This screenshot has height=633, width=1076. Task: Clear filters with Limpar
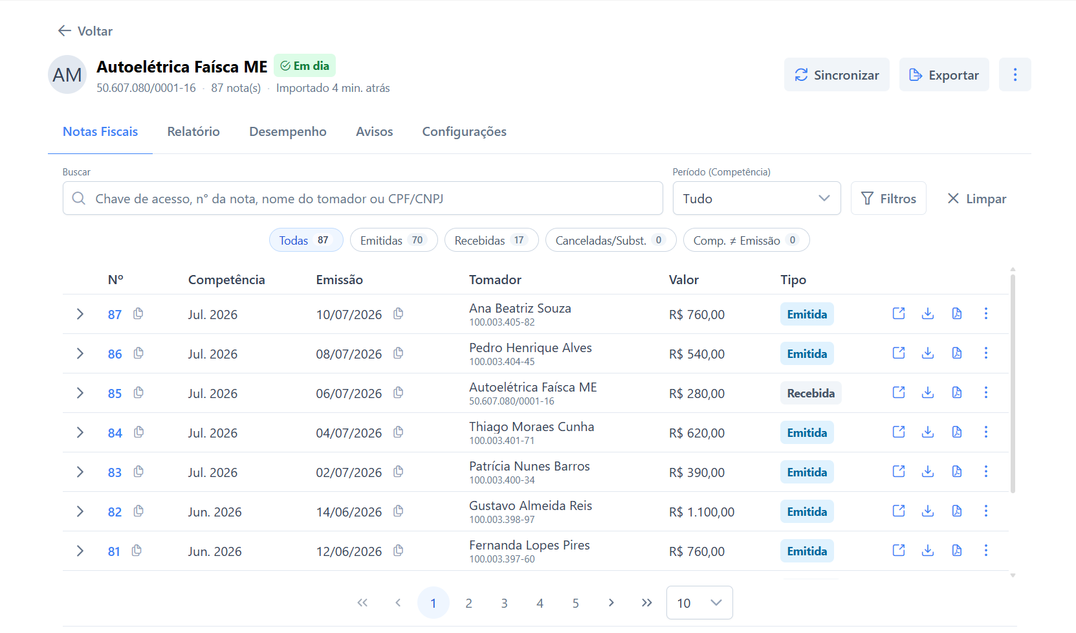click(x=976, y=198)
